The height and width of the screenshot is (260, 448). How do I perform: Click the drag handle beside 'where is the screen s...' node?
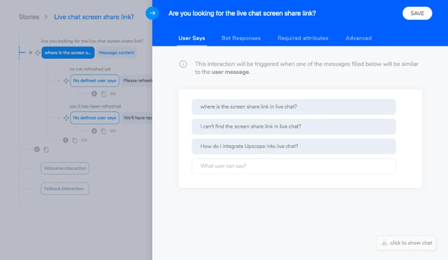[38, 53]
